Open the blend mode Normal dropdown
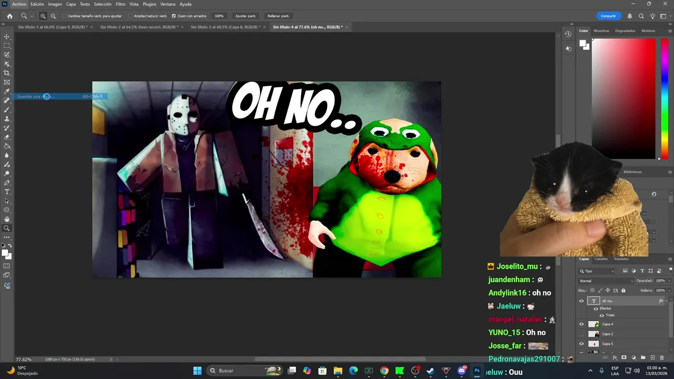Viewport: 674px width, 379px height. pyautogui.click(x=607, y=281)
